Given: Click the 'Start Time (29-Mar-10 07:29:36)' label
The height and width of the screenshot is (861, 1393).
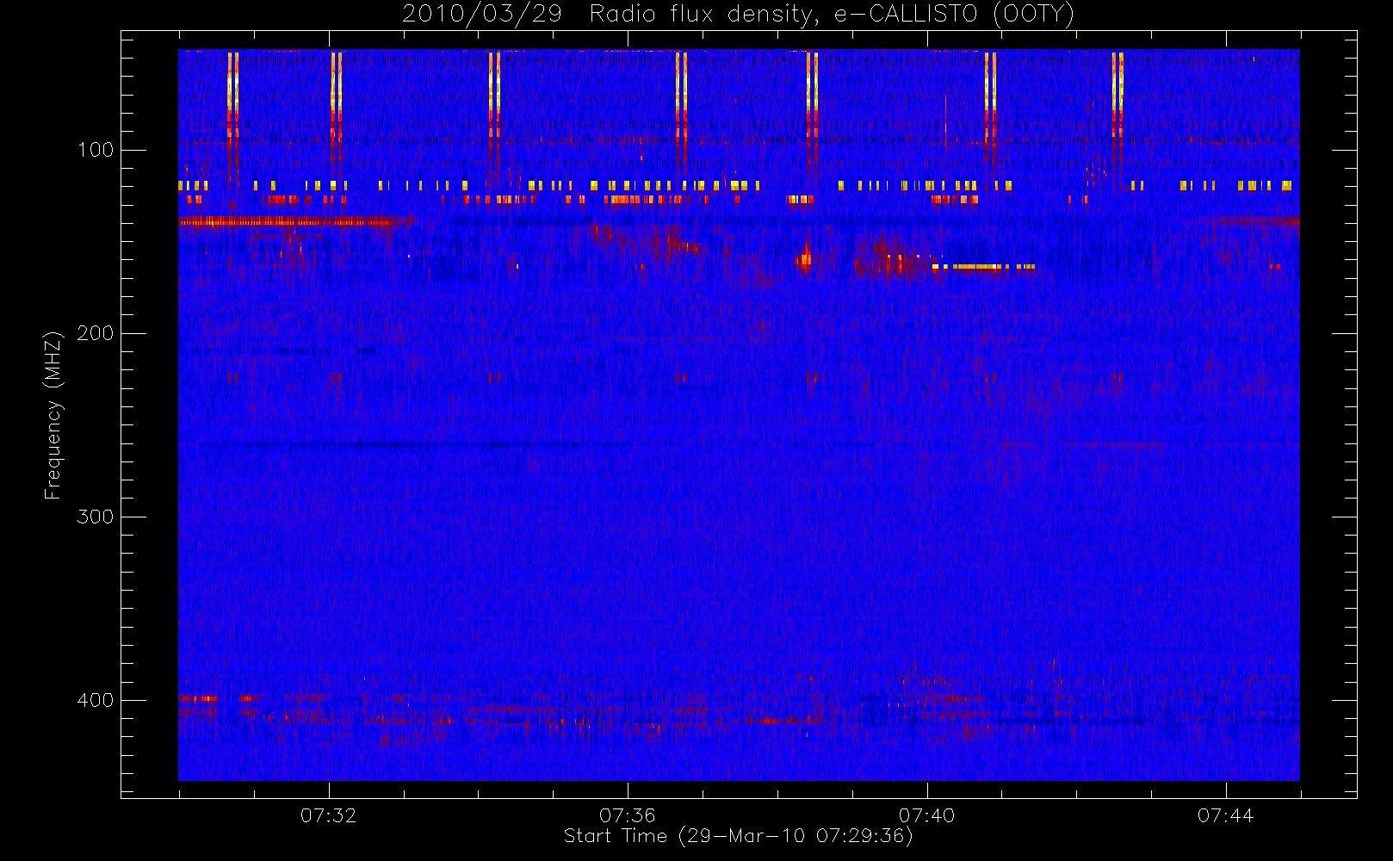Looking at the screenshot, I should (x=738, y=836).
